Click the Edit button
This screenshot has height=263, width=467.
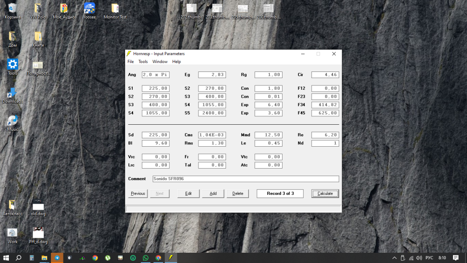point(188,193)
